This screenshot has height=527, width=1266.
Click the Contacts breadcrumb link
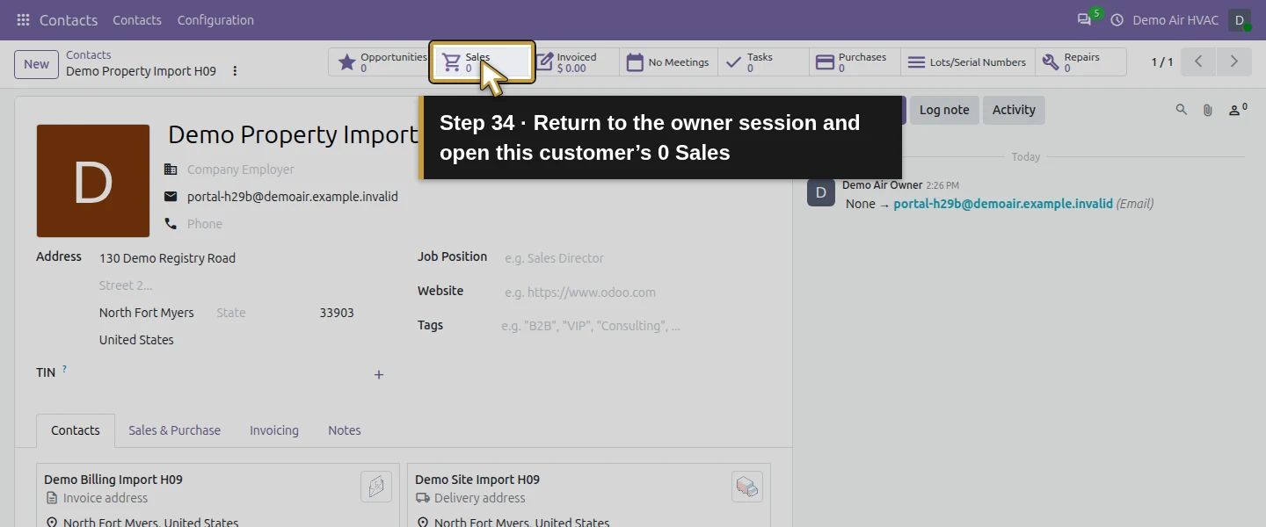pyautogui.click(x=89, y=54)
